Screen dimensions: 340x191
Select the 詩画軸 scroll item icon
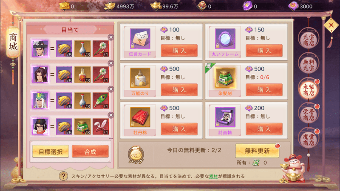tap(225, 117)
